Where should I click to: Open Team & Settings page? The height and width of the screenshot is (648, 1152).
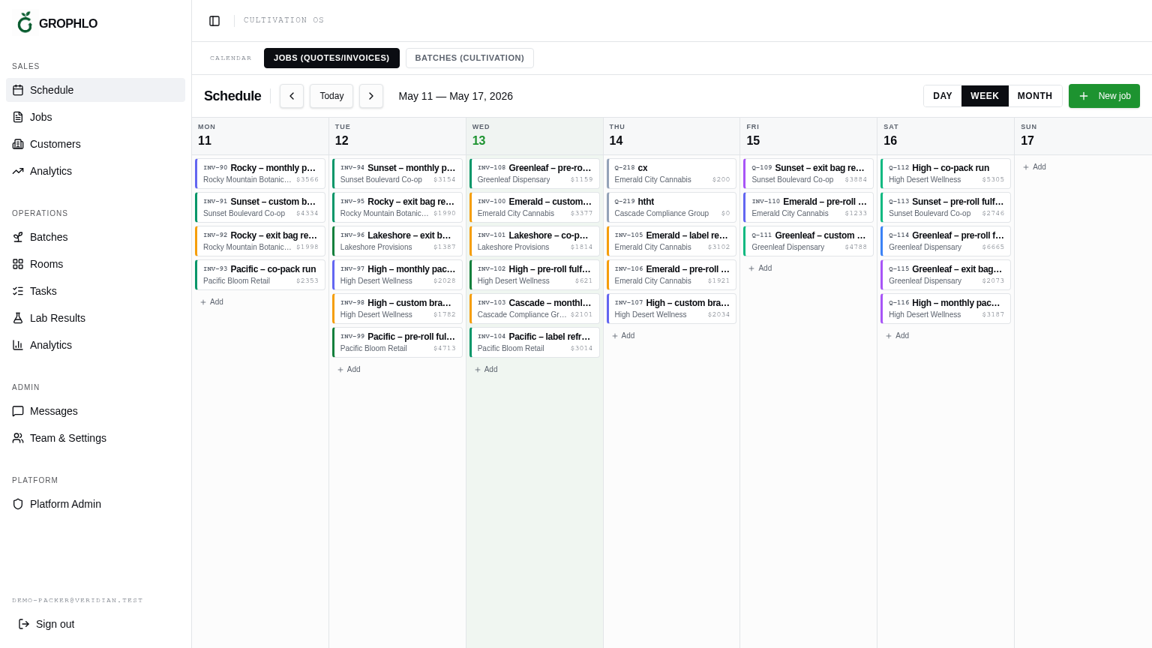[x=95, y=438]
